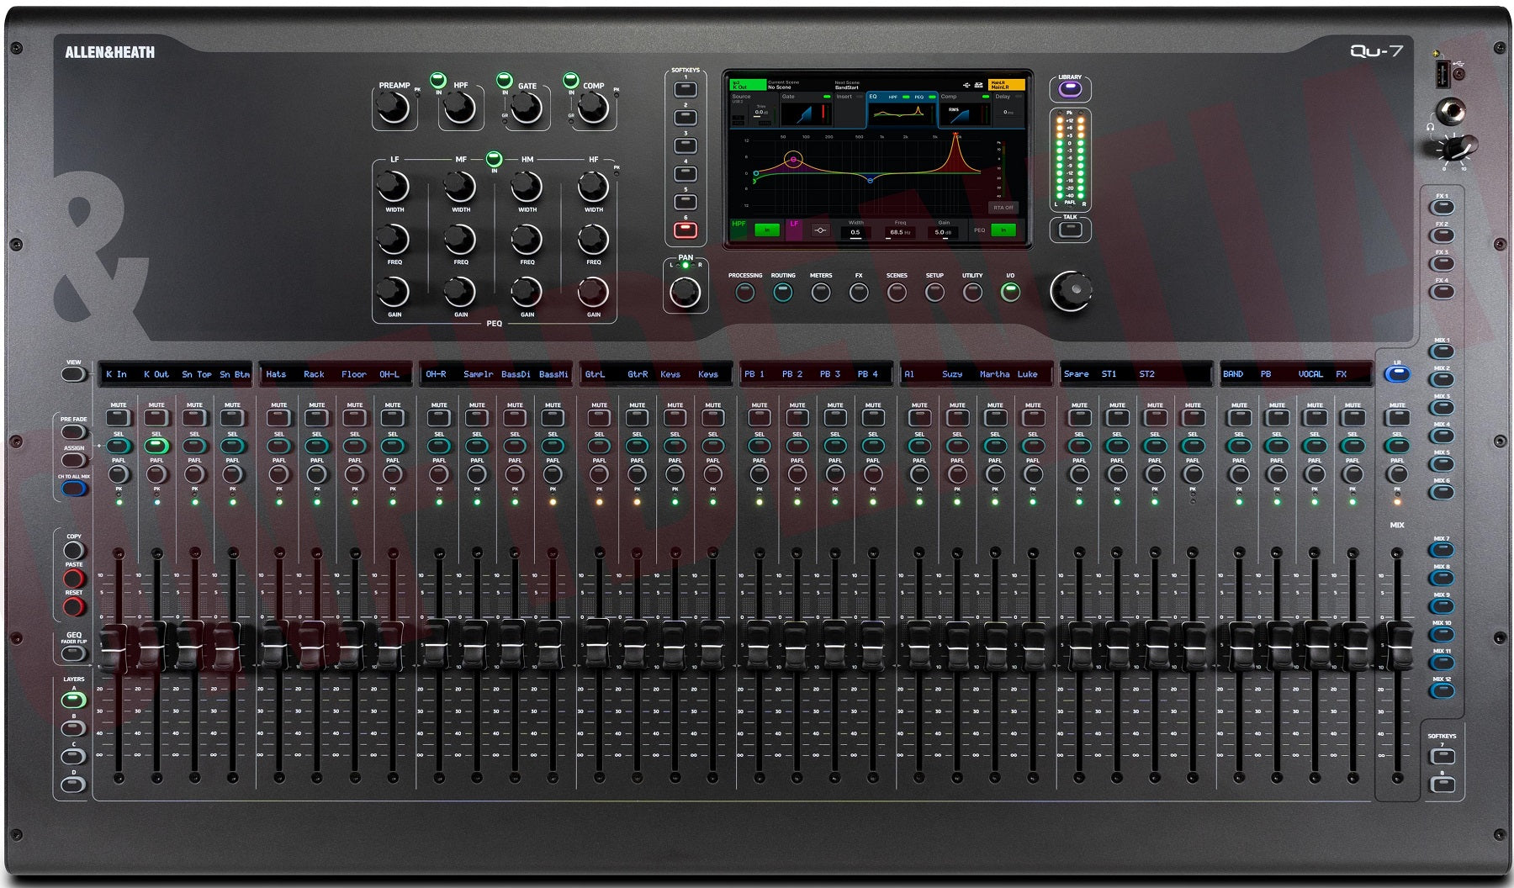
Task: Open the FX screen
Action: pyautogui.click(x=859, y=292)
